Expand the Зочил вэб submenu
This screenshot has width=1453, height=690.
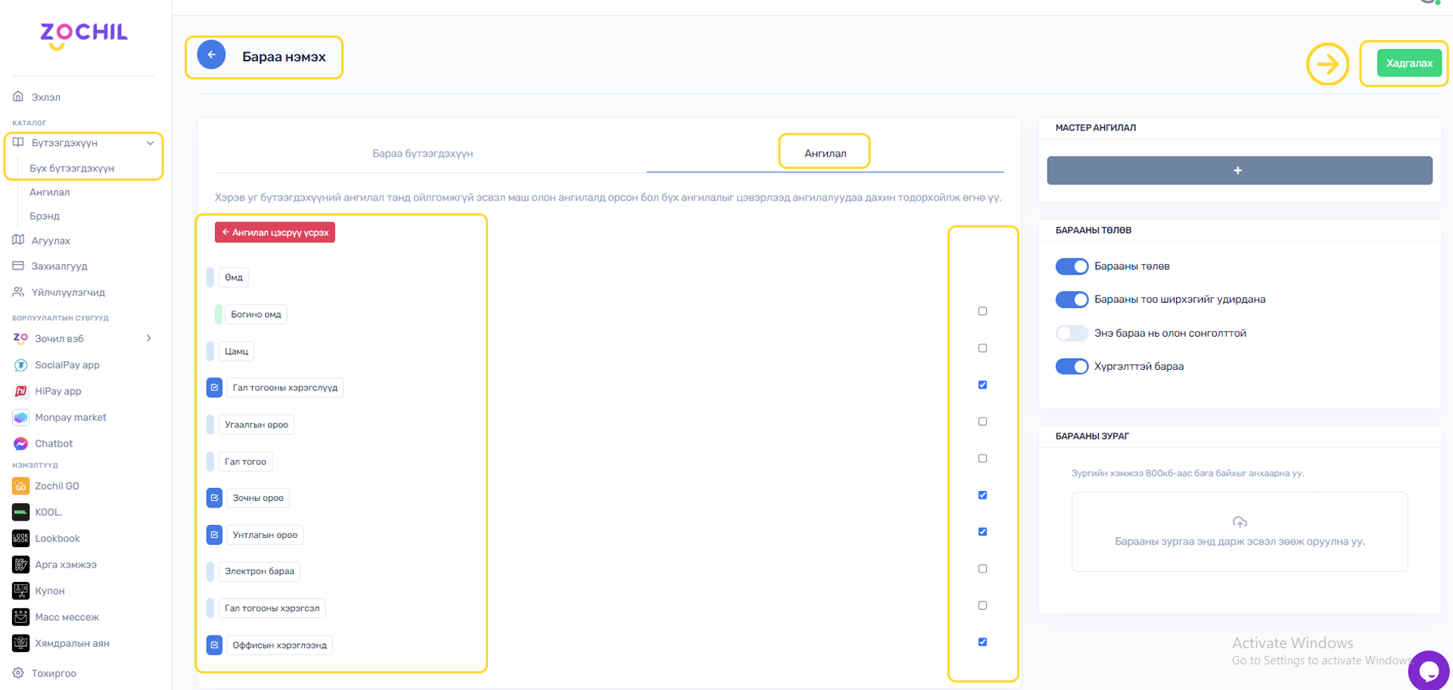148,338
